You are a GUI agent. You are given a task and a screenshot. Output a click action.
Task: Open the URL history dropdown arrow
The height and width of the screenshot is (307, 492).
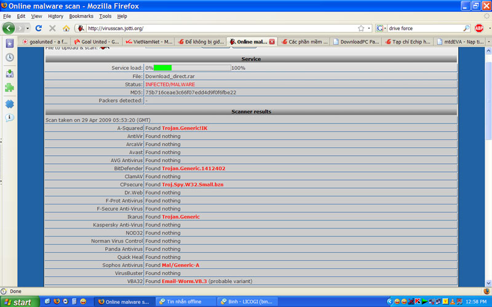pos(369,28)
